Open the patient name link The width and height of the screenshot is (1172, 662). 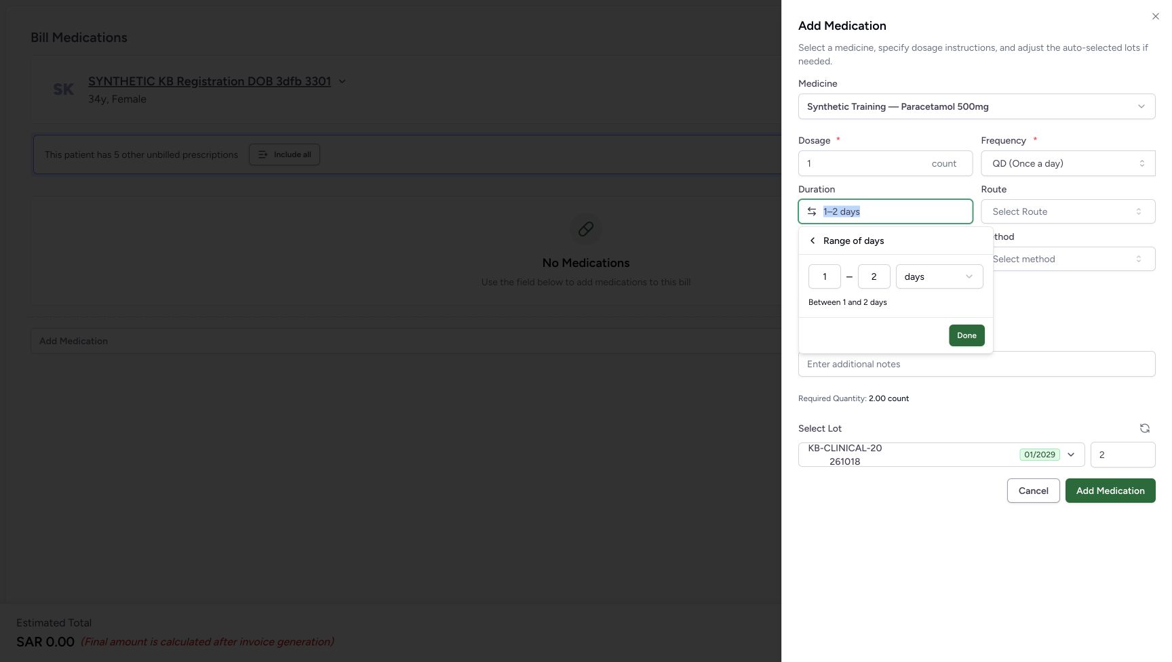[x=210, y=81]
